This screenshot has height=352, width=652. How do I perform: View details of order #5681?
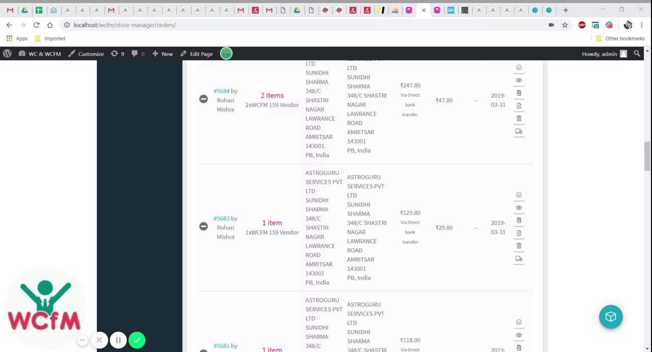(519, 335)
